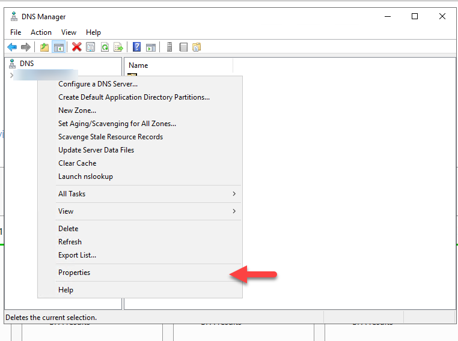The height and width of the screenshot is (341, 458).
Task: Click the Export List toolbar icon
Action: 118,47
